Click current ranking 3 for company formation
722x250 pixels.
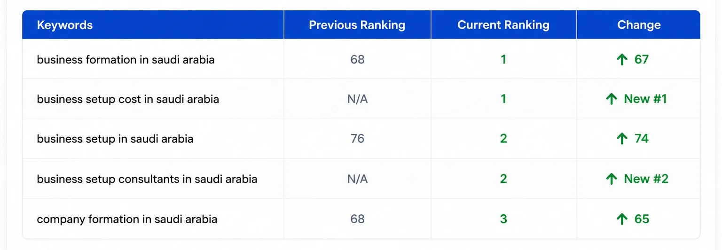[x=503, y=219]
